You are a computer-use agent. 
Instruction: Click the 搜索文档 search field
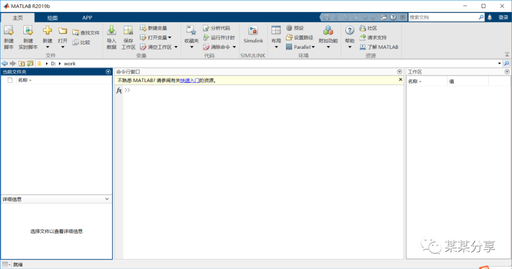point(443,18)
